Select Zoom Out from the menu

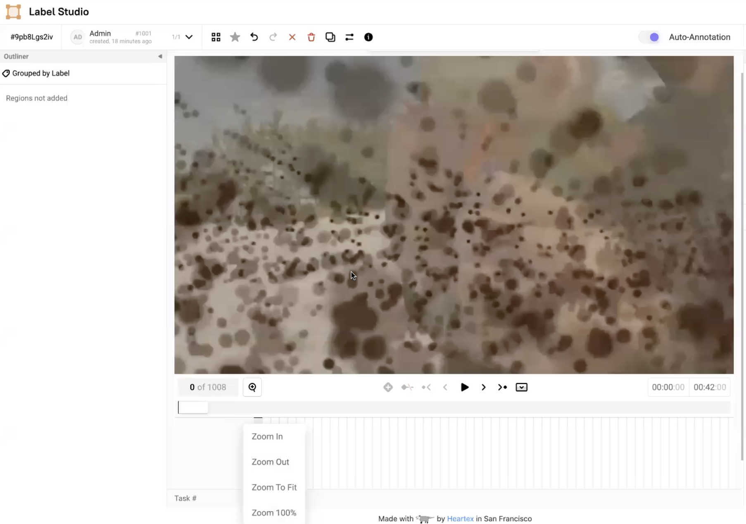click(270, 462)
